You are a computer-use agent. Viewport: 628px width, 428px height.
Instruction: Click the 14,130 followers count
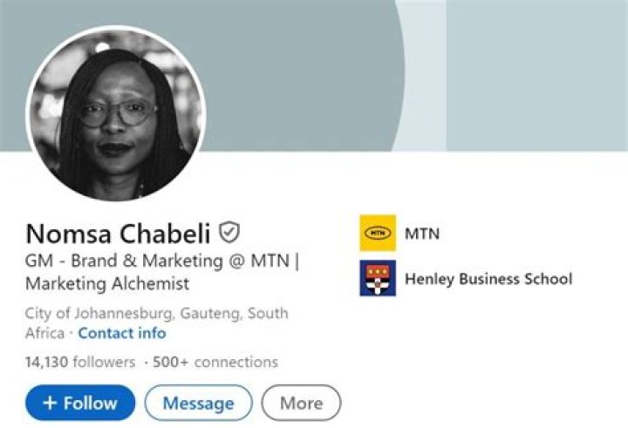(80, 362)
